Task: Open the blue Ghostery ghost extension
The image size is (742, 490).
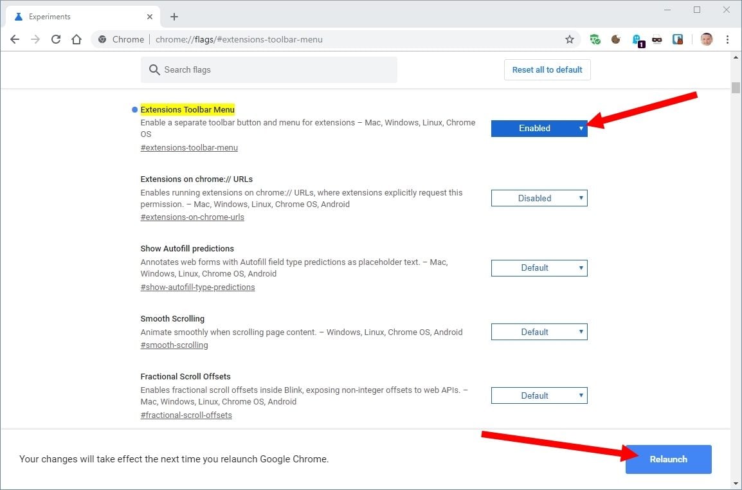Action: pos(637,40)
